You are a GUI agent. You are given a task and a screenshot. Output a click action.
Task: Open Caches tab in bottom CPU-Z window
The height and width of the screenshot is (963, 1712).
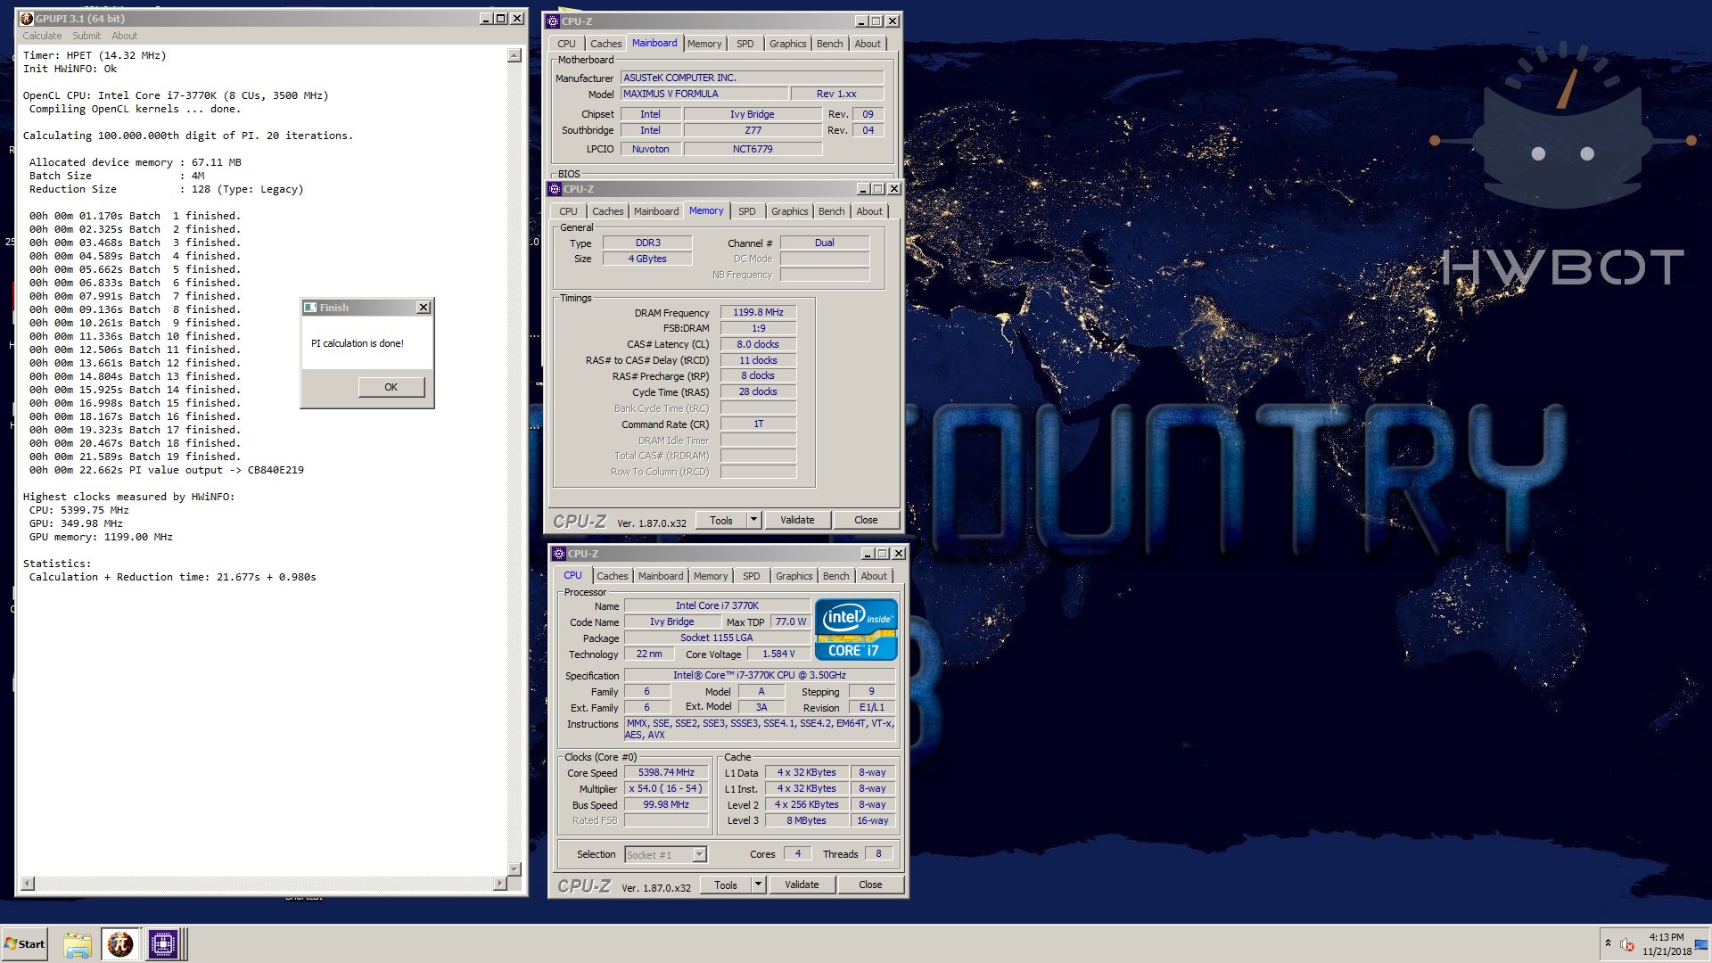tap(612, 576)
